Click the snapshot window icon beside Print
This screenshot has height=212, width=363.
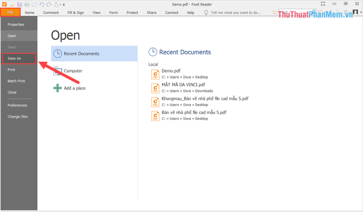(34, 4)
